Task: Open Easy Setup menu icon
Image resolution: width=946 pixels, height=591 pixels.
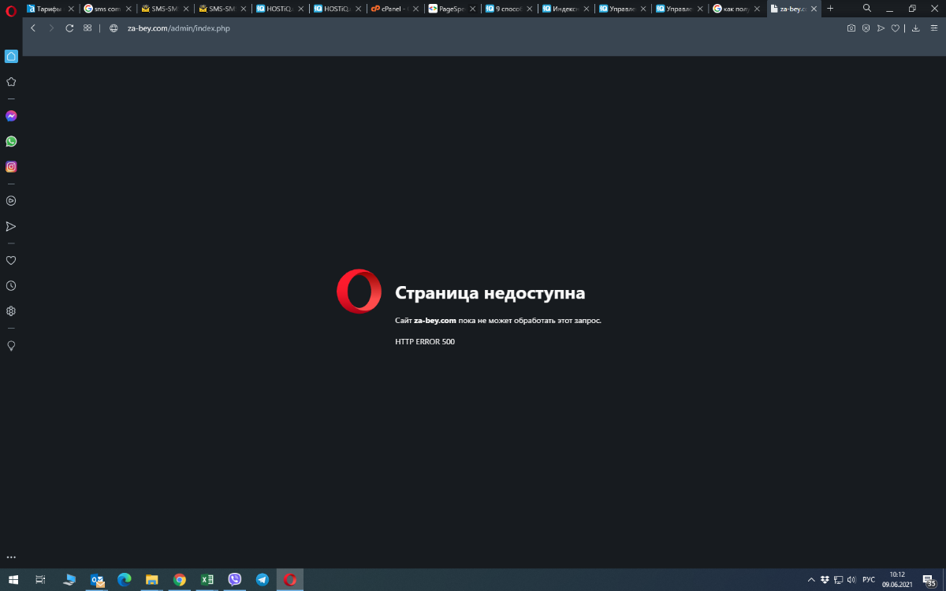Action: click(x=934, y=28)
